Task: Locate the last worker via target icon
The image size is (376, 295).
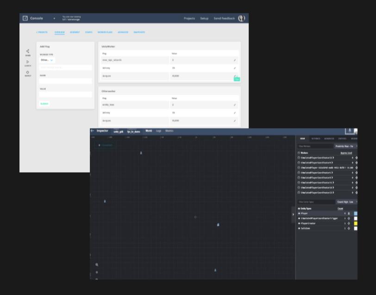Action: pos(357,192)
